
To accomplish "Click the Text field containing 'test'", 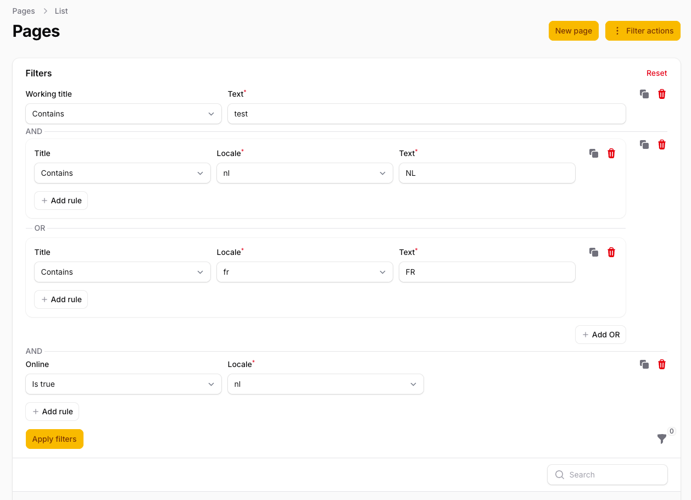I will (x=426, y=114).
